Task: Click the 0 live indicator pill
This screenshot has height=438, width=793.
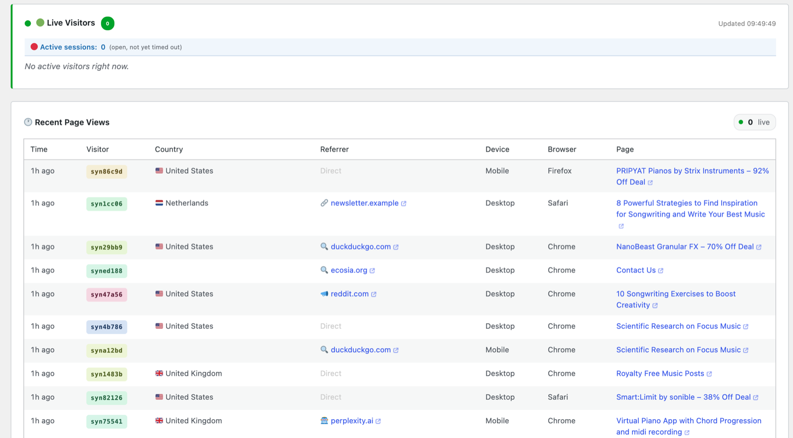Action: coord(754,122)
